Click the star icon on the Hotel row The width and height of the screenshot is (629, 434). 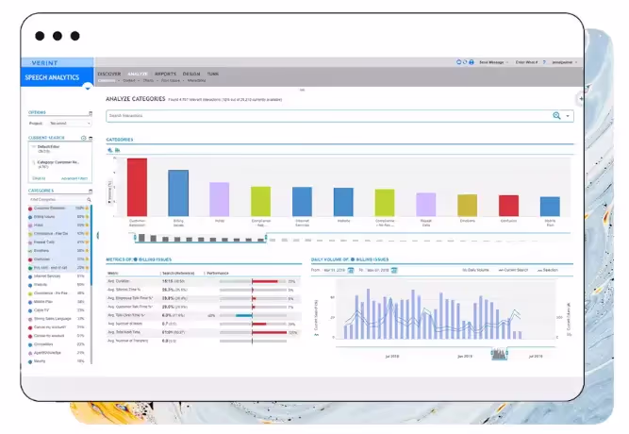[x=87, y=225]
